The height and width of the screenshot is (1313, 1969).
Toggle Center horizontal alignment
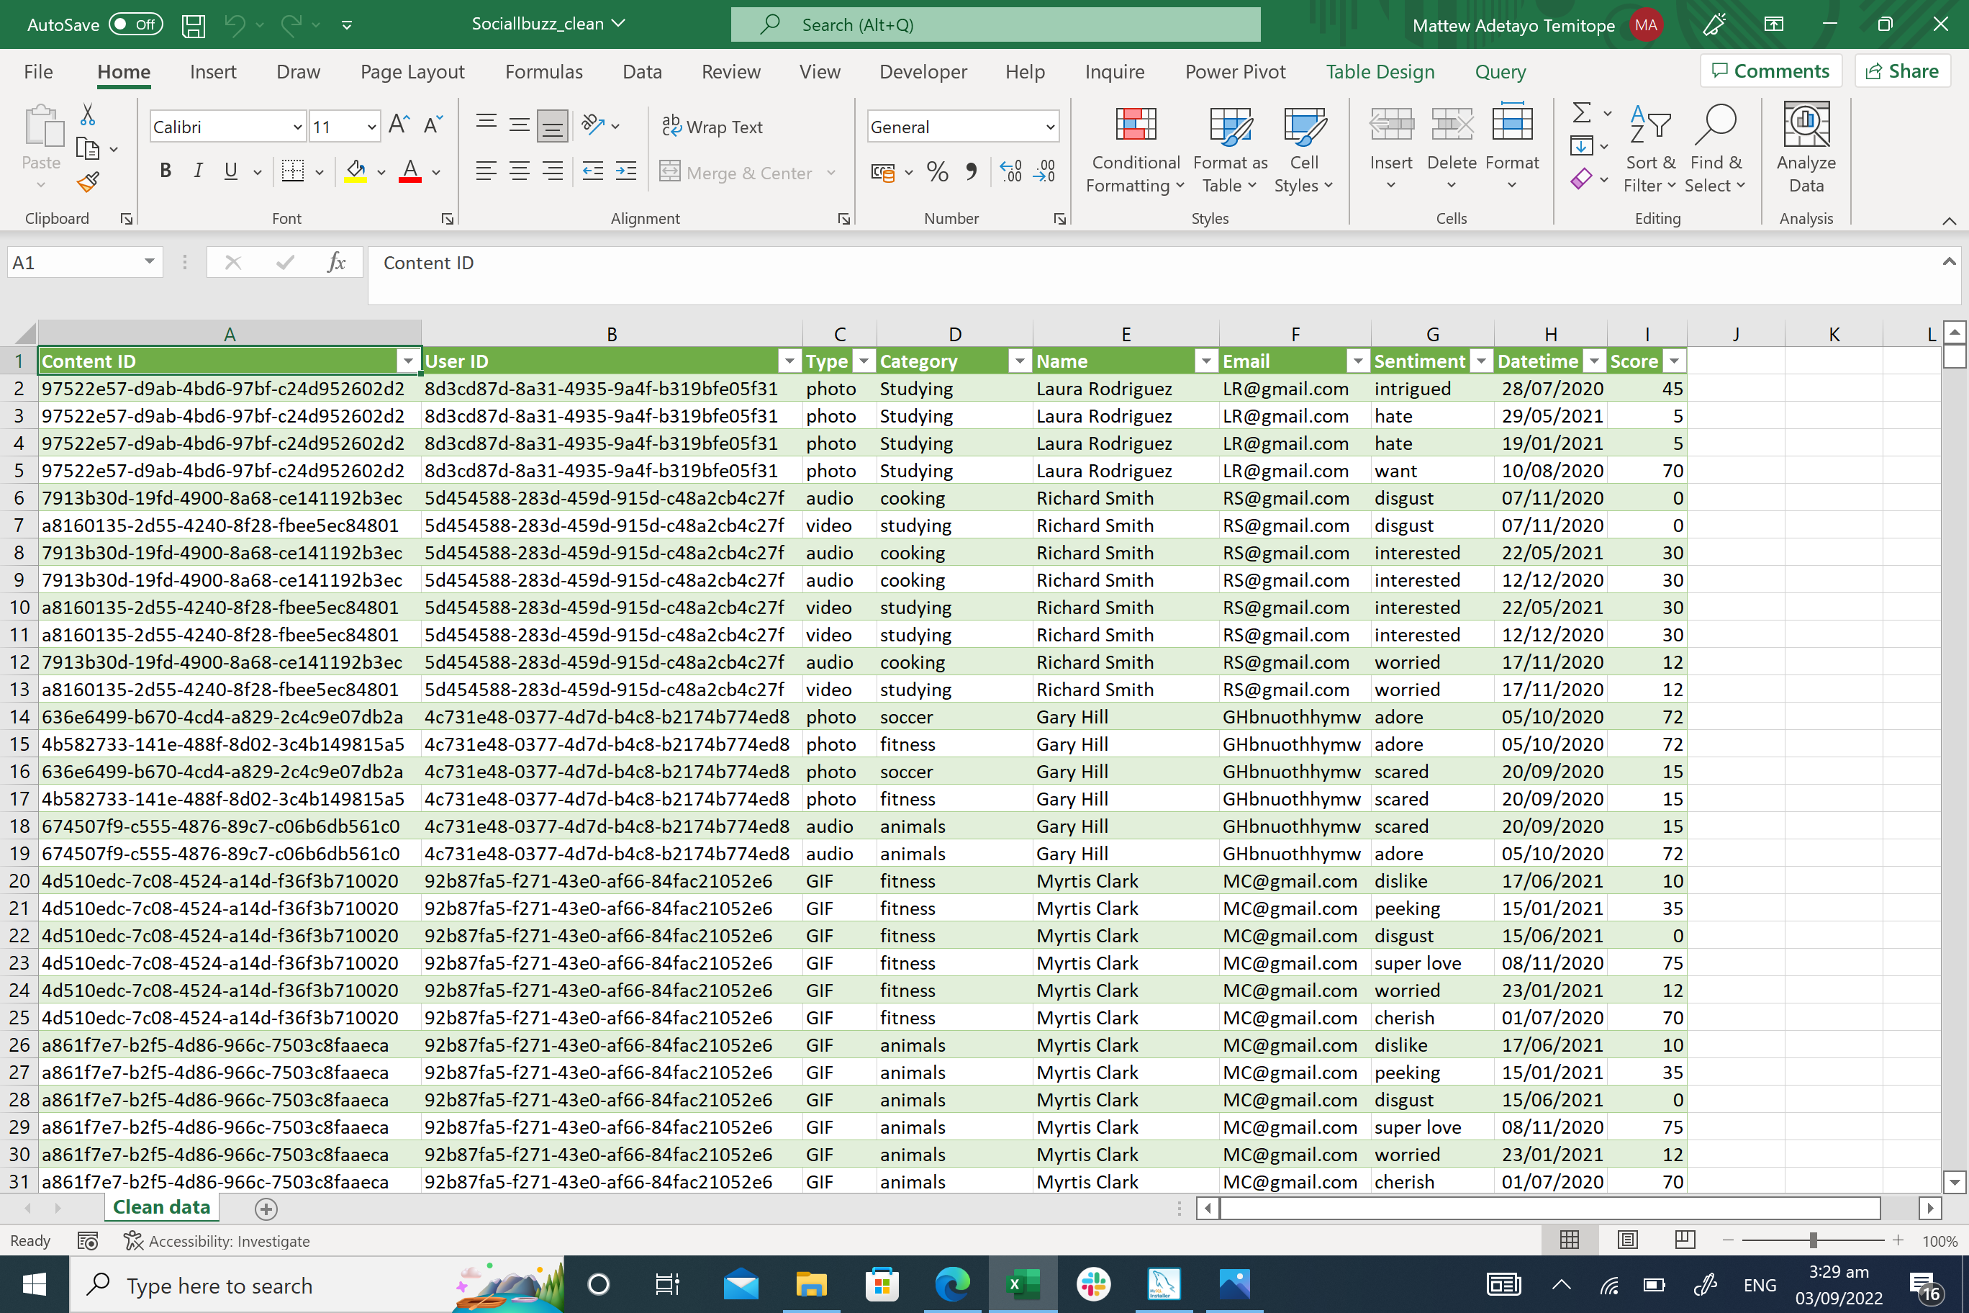pos(519,171)
